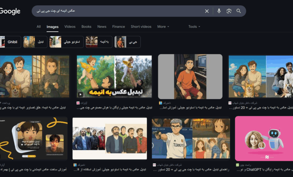Screen dimensions: 293x177
Task: Switch to the Videos tab
Action: 70,27
